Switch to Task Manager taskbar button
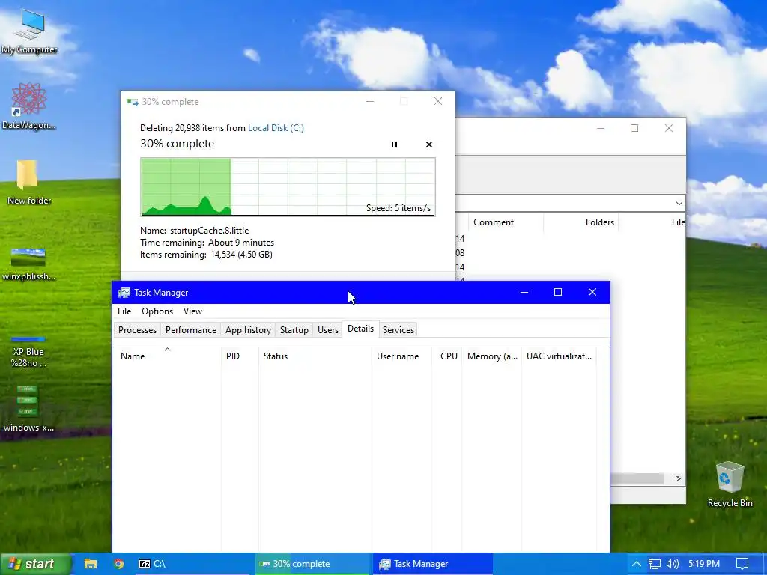The image size is (767, 575). [x=432, y=564]
